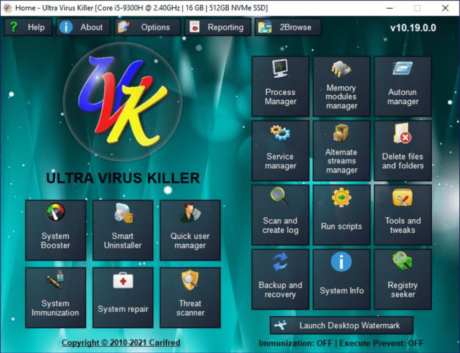Click the Immunization and Execute Prevent status text
The image size is (460, 353).
point(341,343)
